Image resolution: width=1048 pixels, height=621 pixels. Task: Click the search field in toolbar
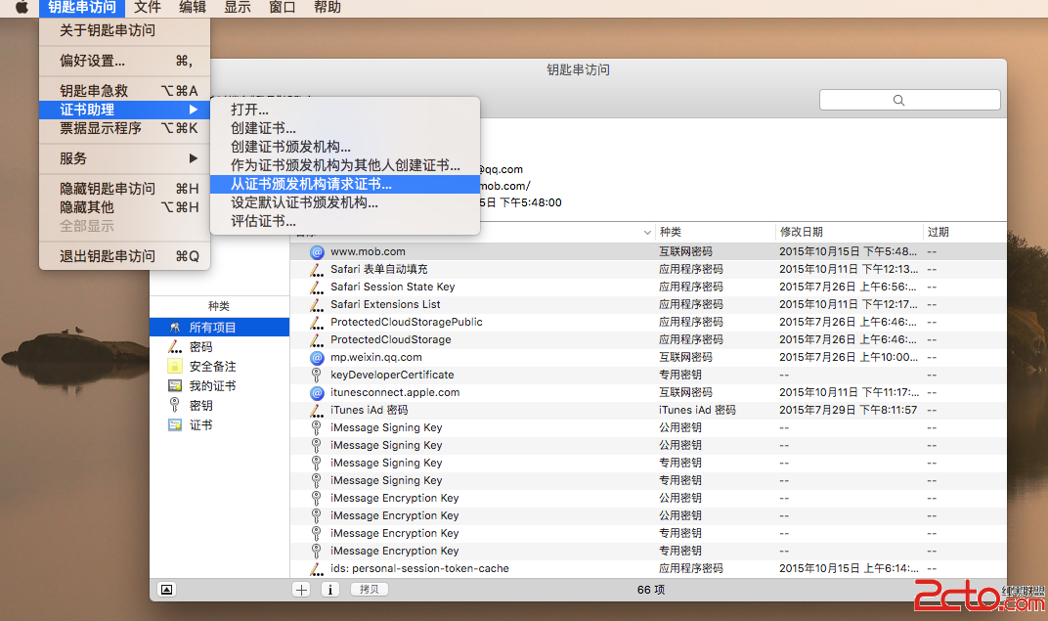pyautogui.click(x=909, y=100)
